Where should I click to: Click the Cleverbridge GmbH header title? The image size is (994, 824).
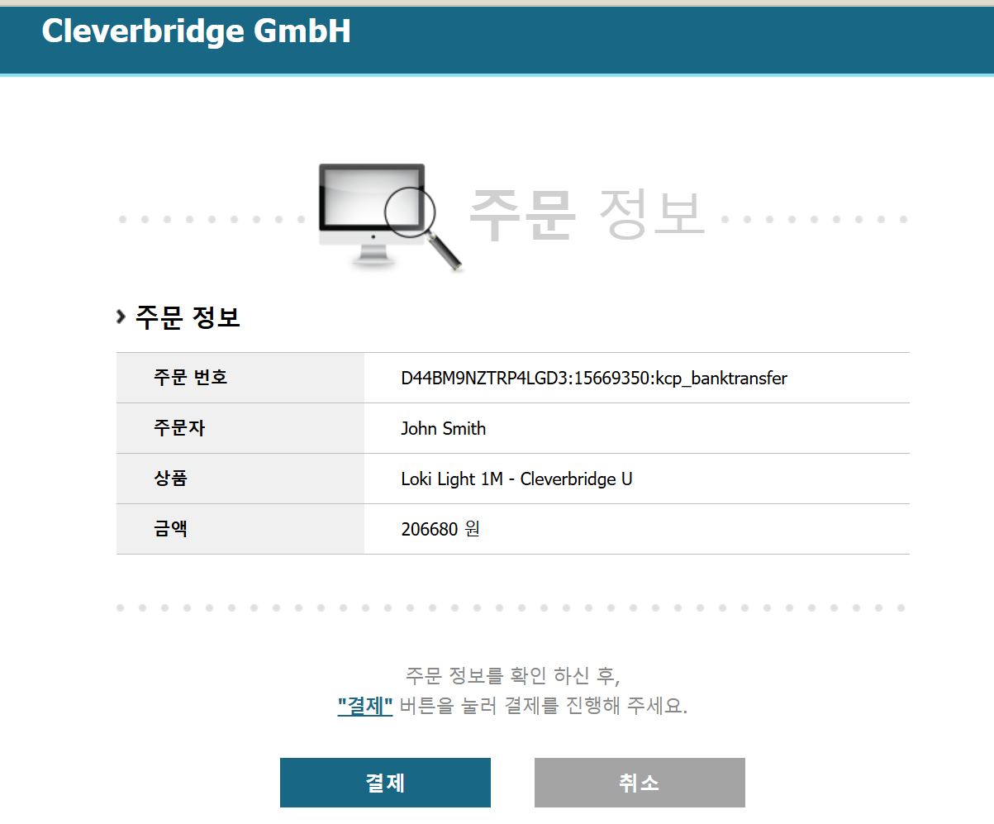pos(197,31)
